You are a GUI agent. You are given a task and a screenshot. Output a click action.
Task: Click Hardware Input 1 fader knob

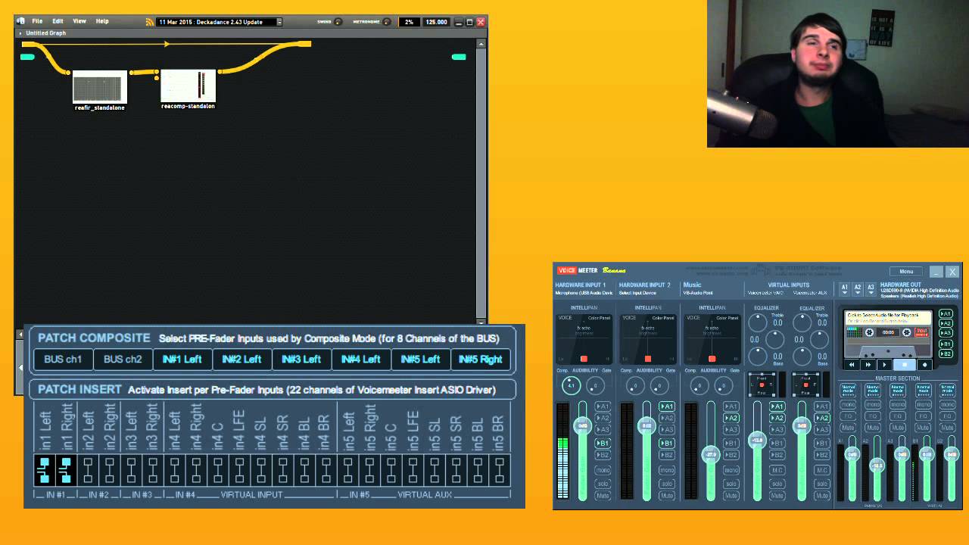(583, 426)
